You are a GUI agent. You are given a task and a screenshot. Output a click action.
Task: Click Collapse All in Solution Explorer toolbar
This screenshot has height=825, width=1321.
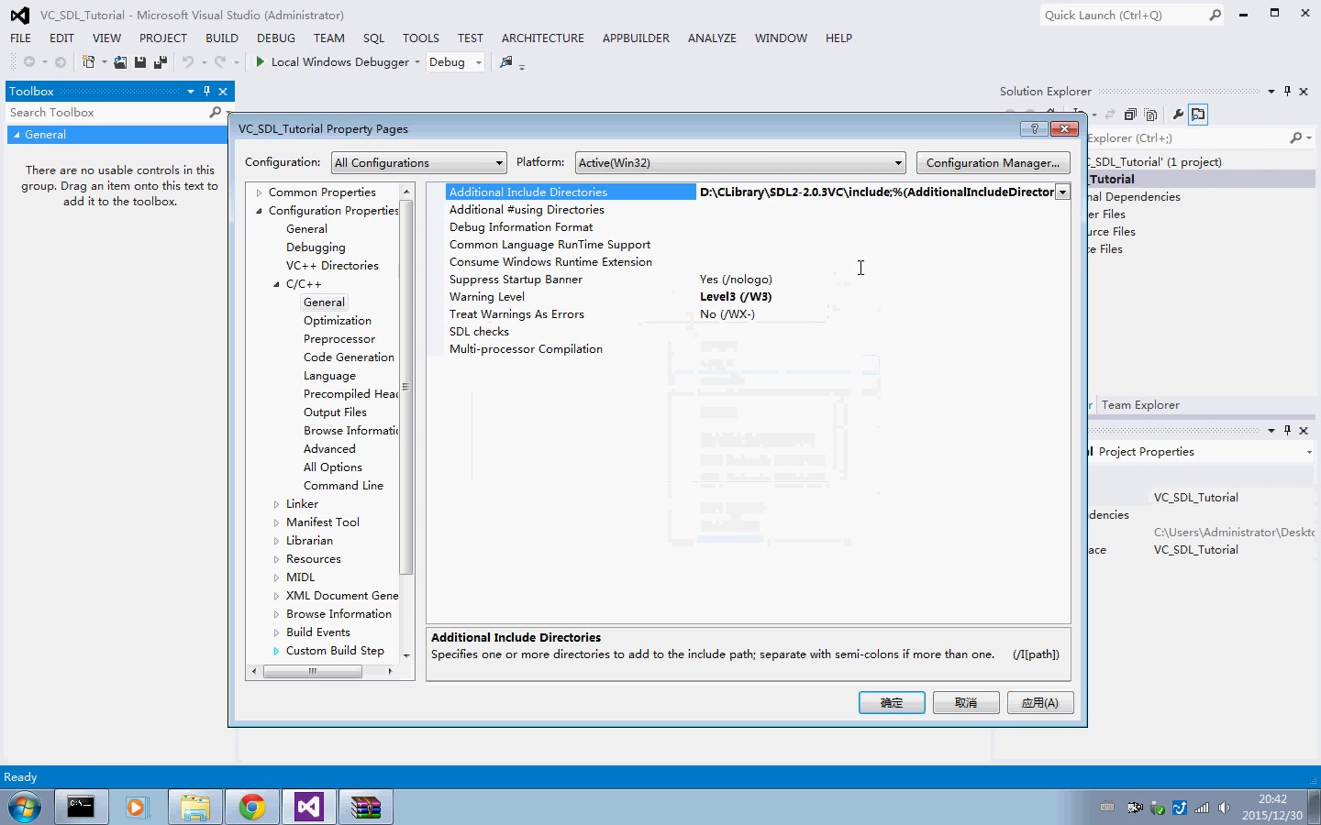(x=1130, y=115)
